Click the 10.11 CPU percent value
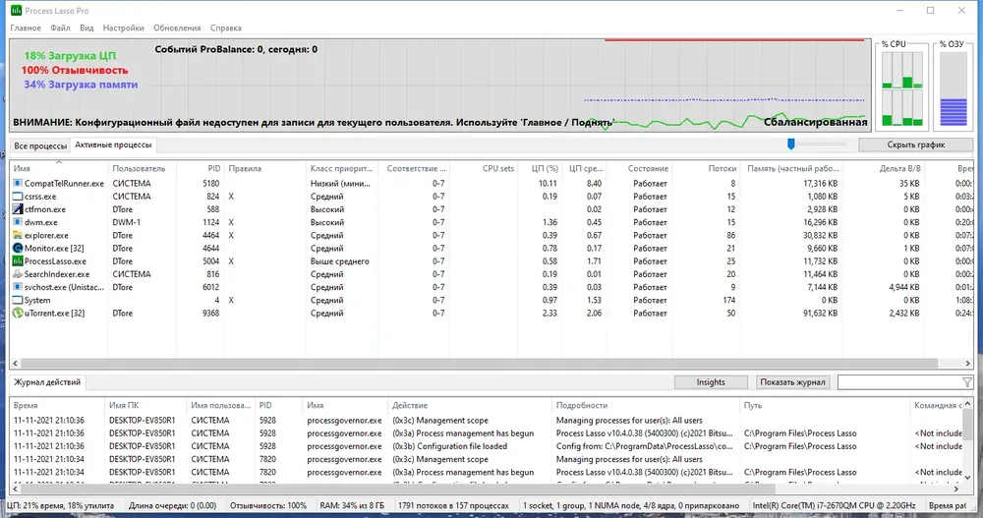Image resolution: width=983 pixels, height=518 pixels. click(x=548, y=183)
